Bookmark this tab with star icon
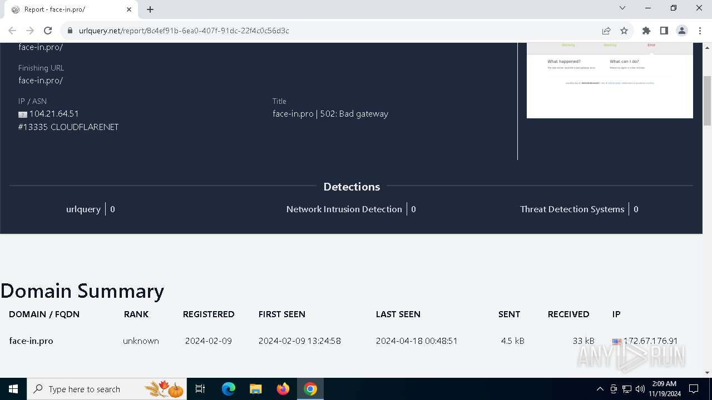The width and height of the screenshot is (712, 400). coord(624,31)
